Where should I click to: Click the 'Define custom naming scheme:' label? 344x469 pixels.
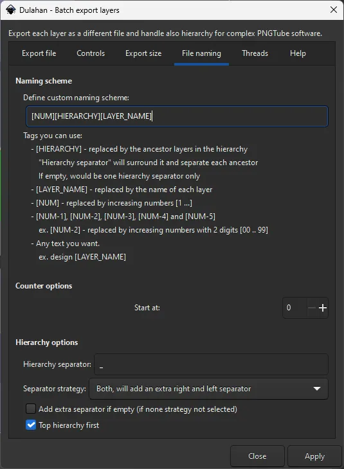[76, 98]
